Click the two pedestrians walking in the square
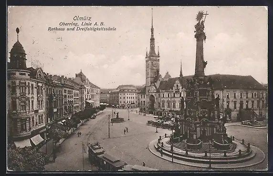This screenshot has height=176, width=273. tap(126, 130)
